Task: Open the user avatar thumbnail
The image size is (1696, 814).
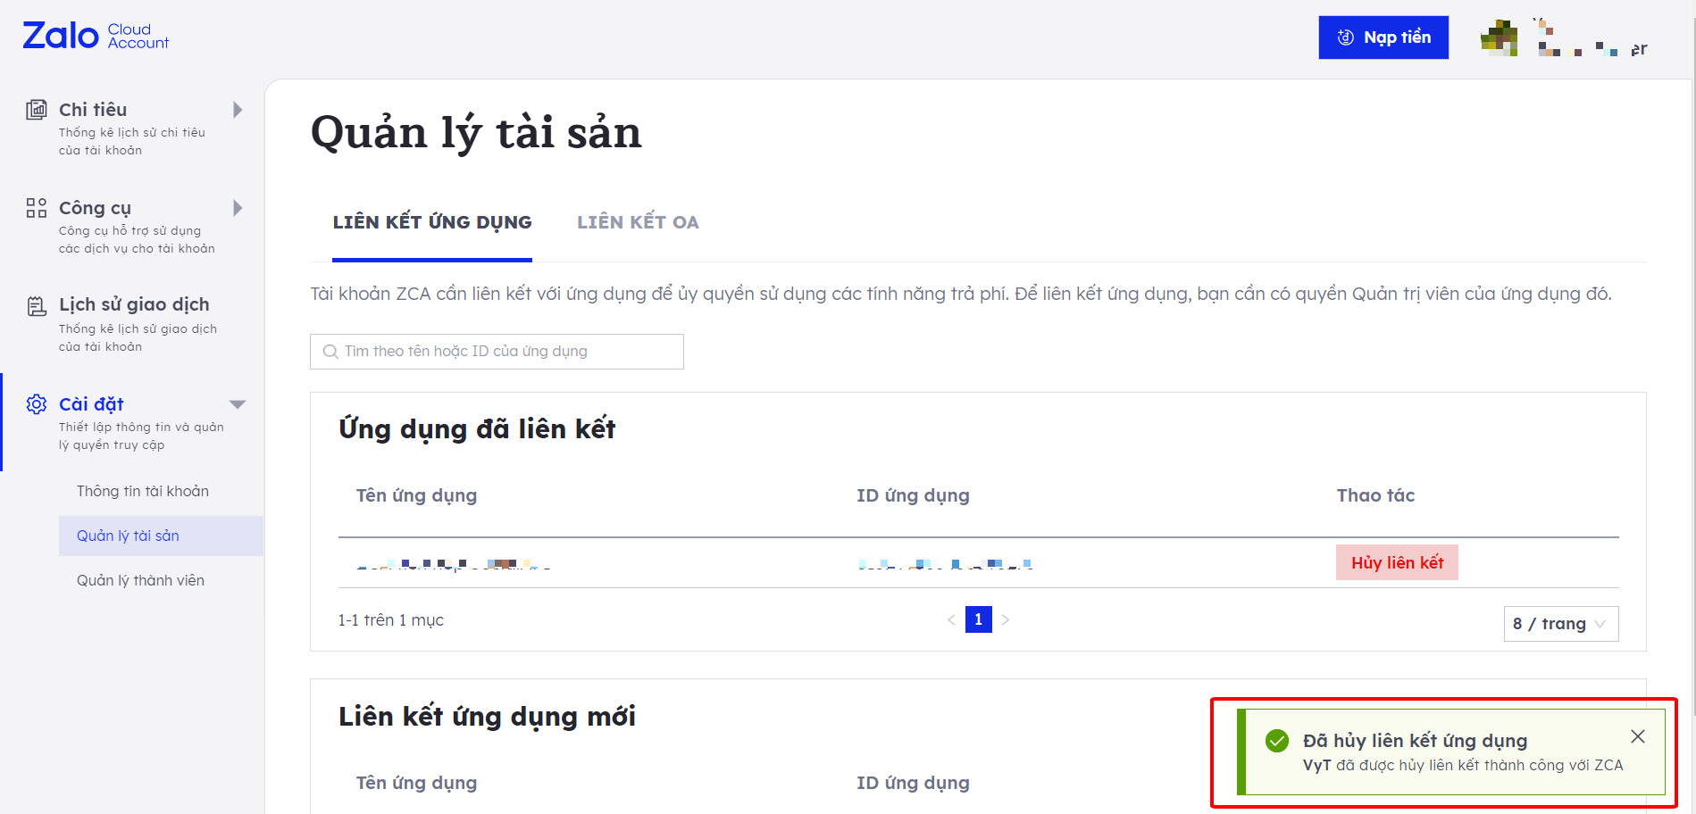Action: click(x=1500, y=37)
